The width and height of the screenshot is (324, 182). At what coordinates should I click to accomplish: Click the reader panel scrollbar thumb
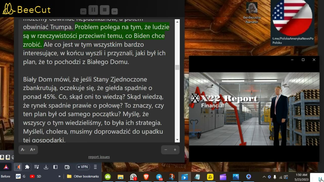pyautogui.click(x=177, y=67)
